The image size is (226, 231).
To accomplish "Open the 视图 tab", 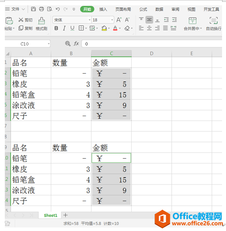I will click(x=191, y=9).
